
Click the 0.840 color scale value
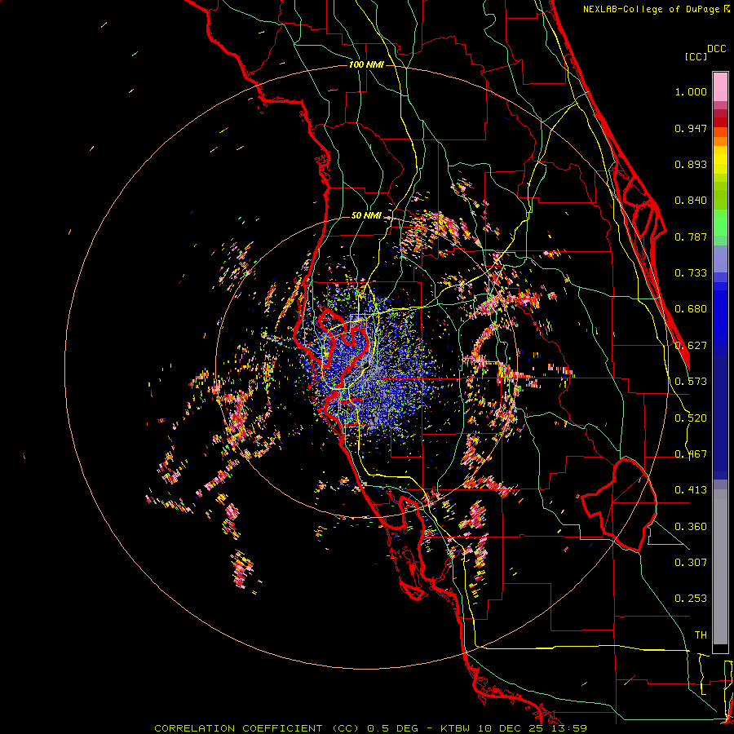pyautogui.click(x=691, y=201)
